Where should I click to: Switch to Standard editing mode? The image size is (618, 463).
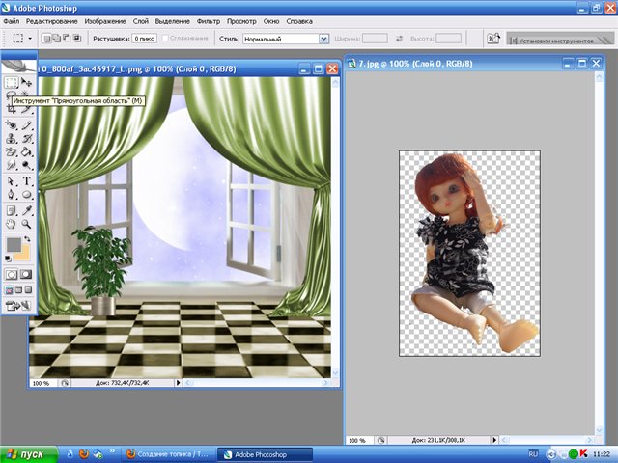coord(12,274)
